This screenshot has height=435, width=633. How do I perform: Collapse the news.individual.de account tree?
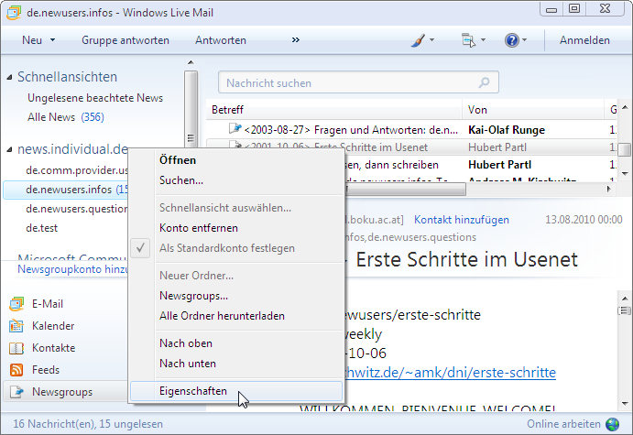[x=9, y=149]
